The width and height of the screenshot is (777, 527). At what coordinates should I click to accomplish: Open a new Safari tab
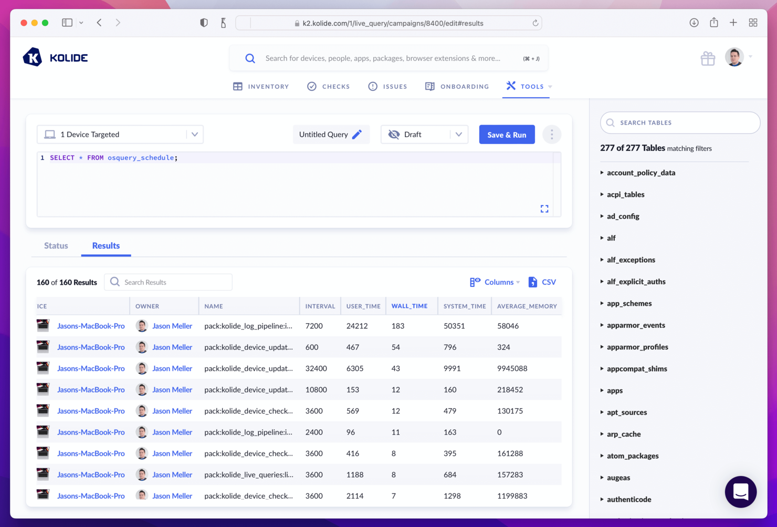click(x=733, y=23)
